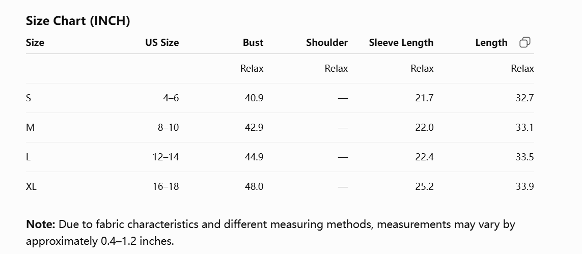This screenshot has height=254, width=582.
Task: Click the bold Note label
Action: click(40, 224)
